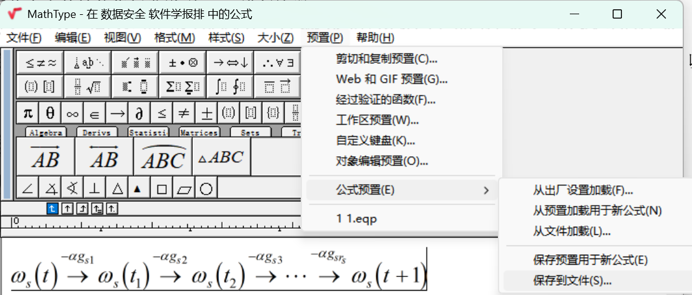Insert the pi symbol
This screenshot has height=295, width=692.
[28, 114]
